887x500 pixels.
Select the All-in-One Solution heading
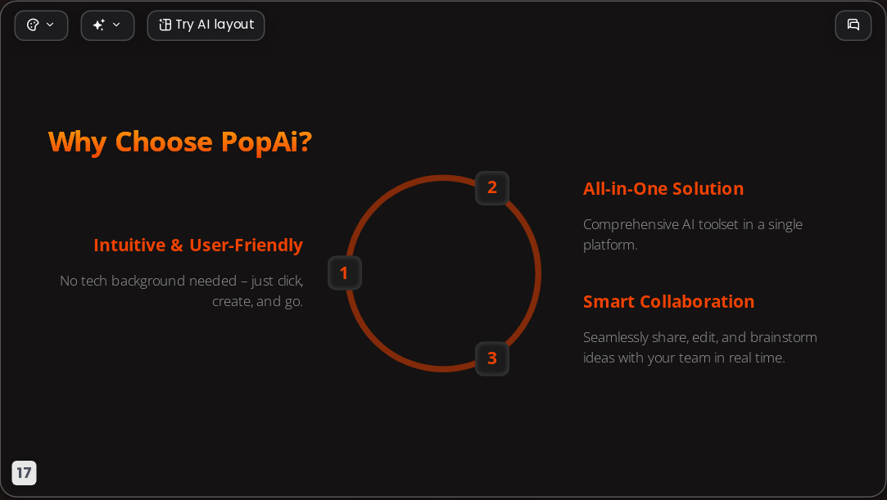coord(663,189)
